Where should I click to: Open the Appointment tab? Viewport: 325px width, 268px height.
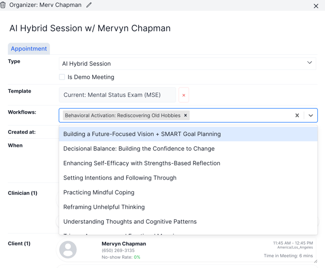pos(29,49)
